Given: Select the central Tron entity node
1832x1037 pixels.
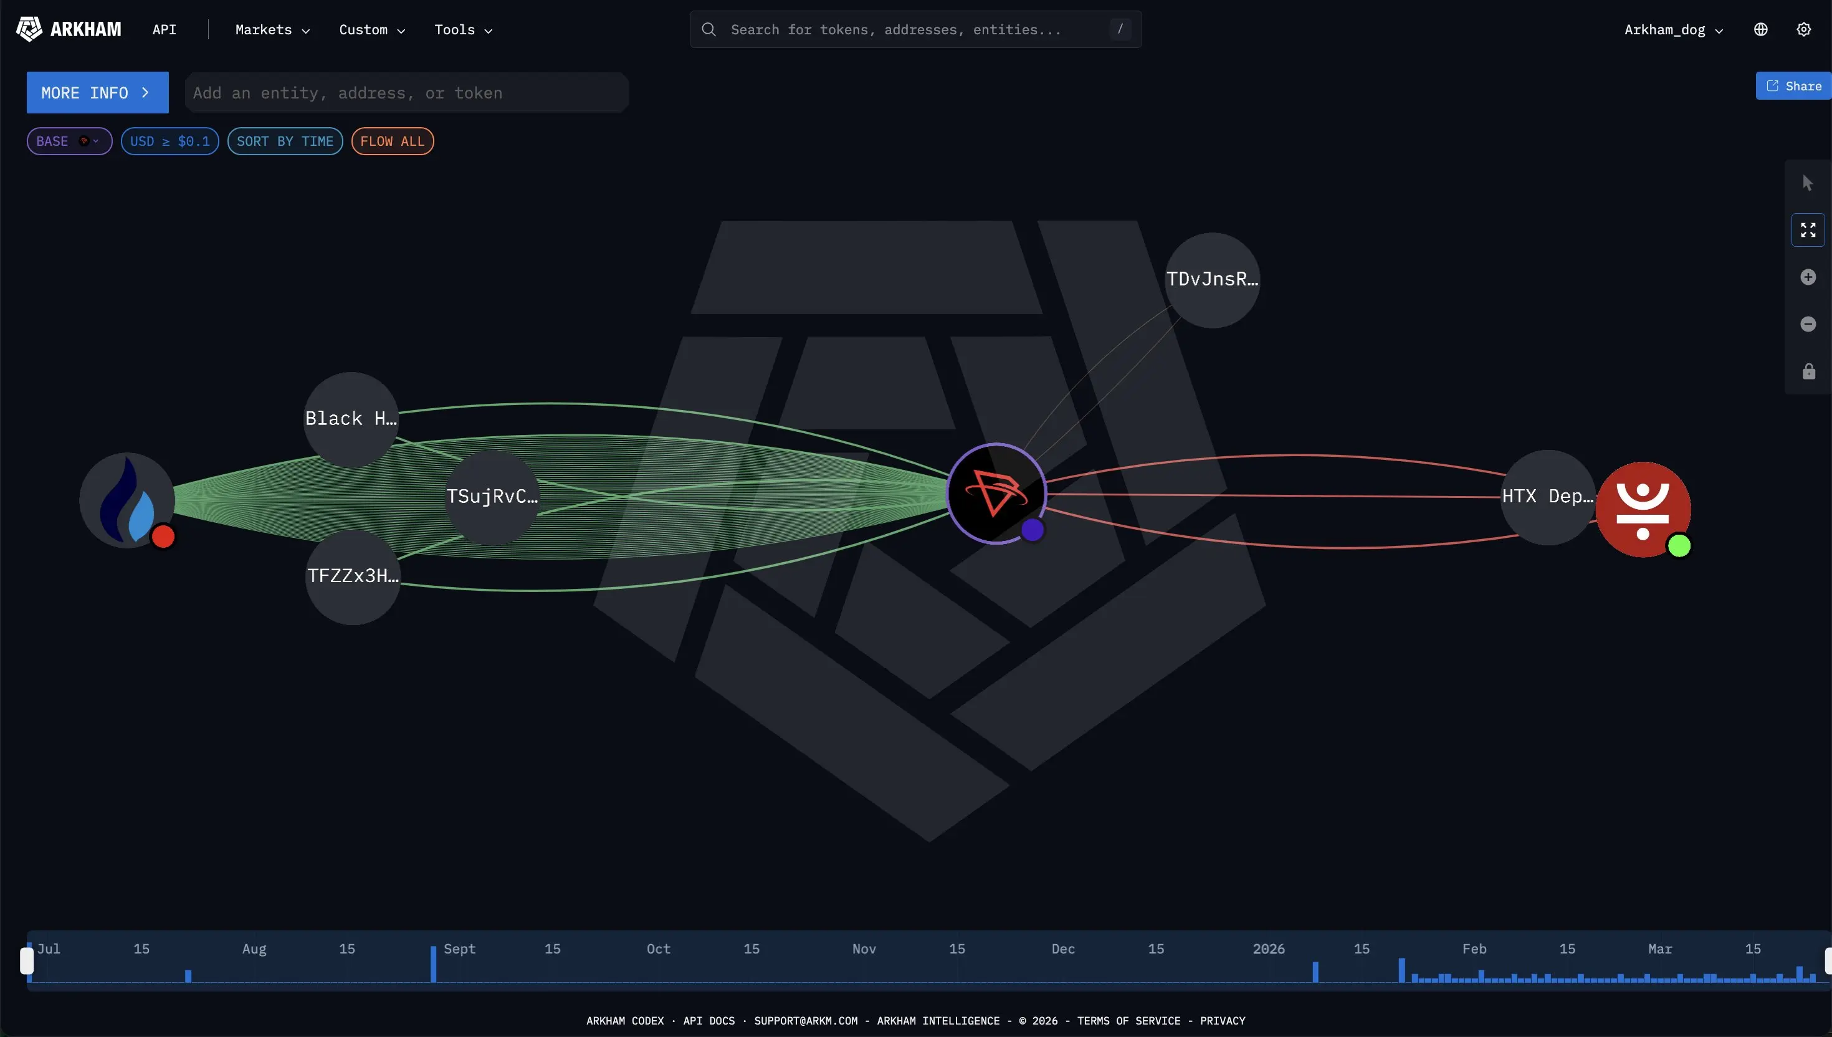Looking at the screenshot, I should (995, 493).
